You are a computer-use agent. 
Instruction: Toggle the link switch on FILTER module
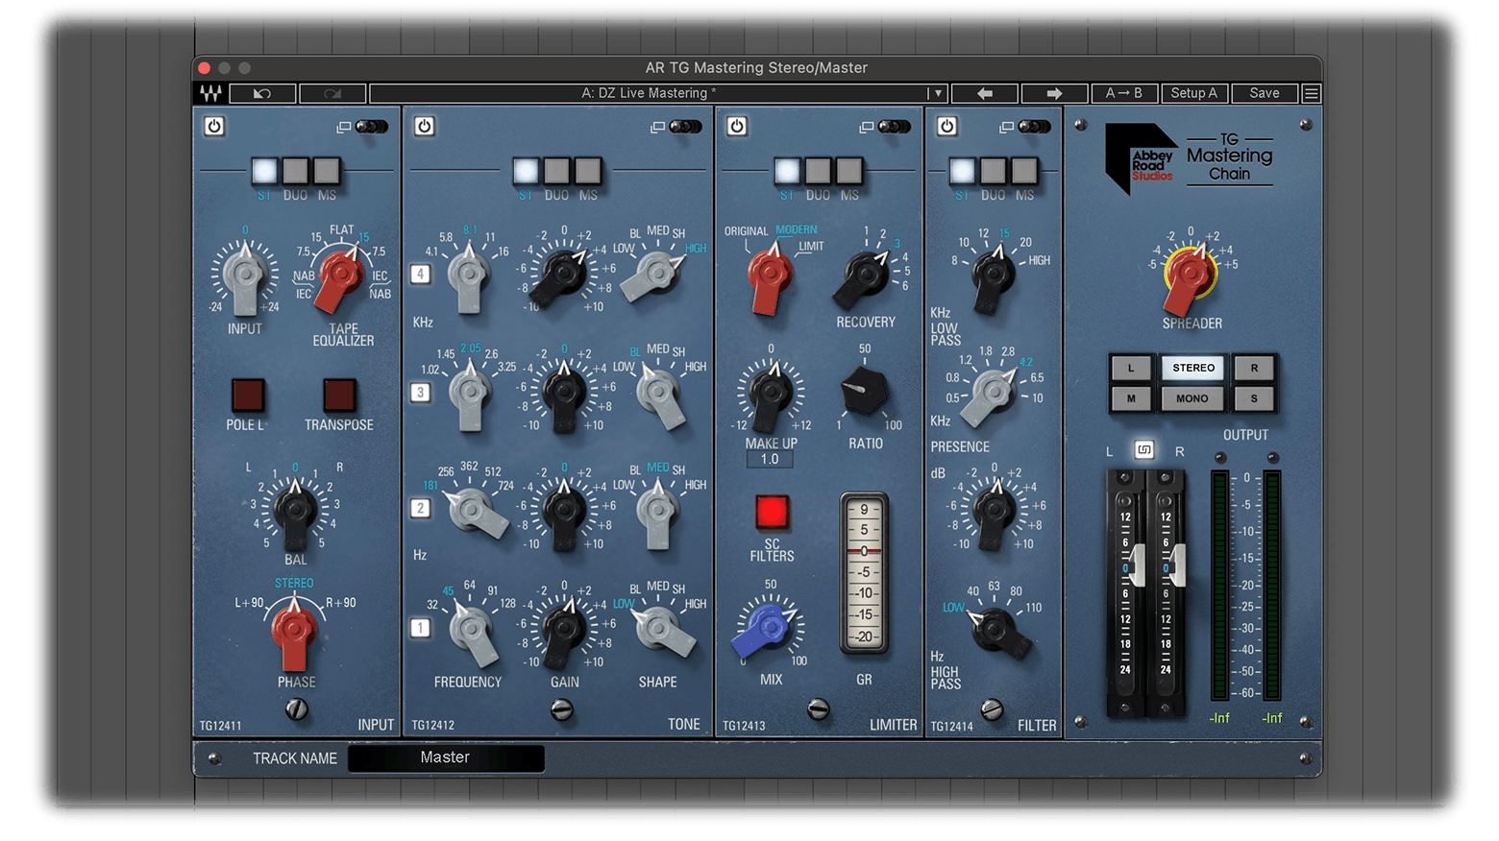[x=1035, y=127]
